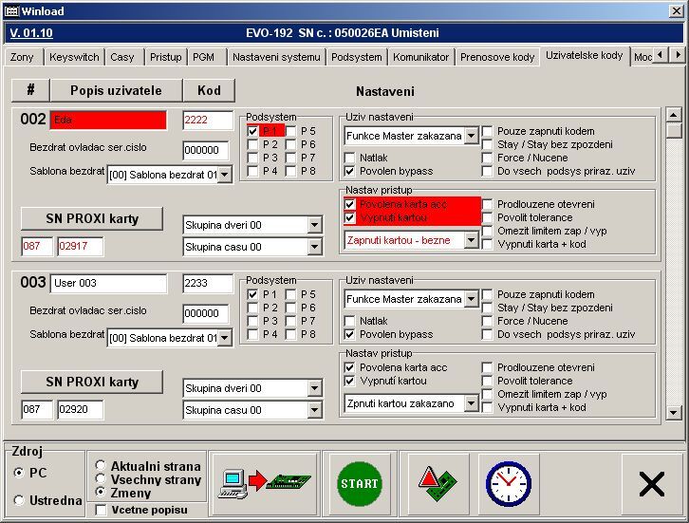Open Zapnuti kartou - bezne dropdown

(471, 240)
